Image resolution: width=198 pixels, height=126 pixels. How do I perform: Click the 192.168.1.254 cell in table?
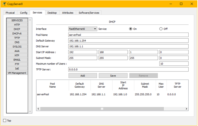click(78, 94)
